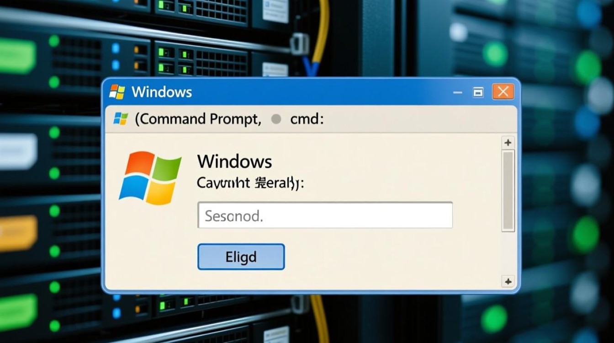Screen dimensions: 614x343
Task: Maximize the Windows dialog window
Action: coord(478,92)
